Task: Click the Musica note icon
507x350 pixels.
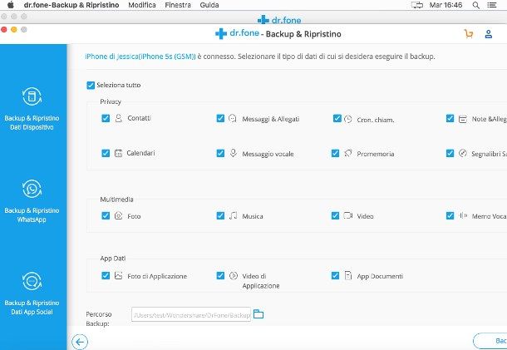Action: 233,215
